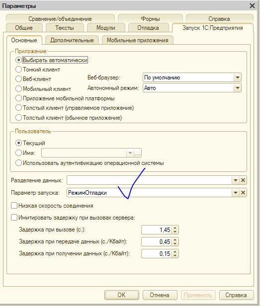
Task: Switch to the Общие tab
Action: (24, 28)
